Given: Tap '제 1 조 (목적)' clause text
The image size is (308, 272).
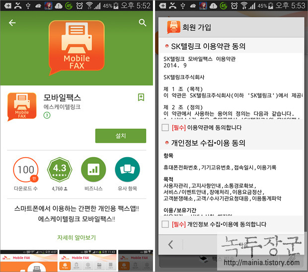Looking at the screenshot, I should 183,89.
